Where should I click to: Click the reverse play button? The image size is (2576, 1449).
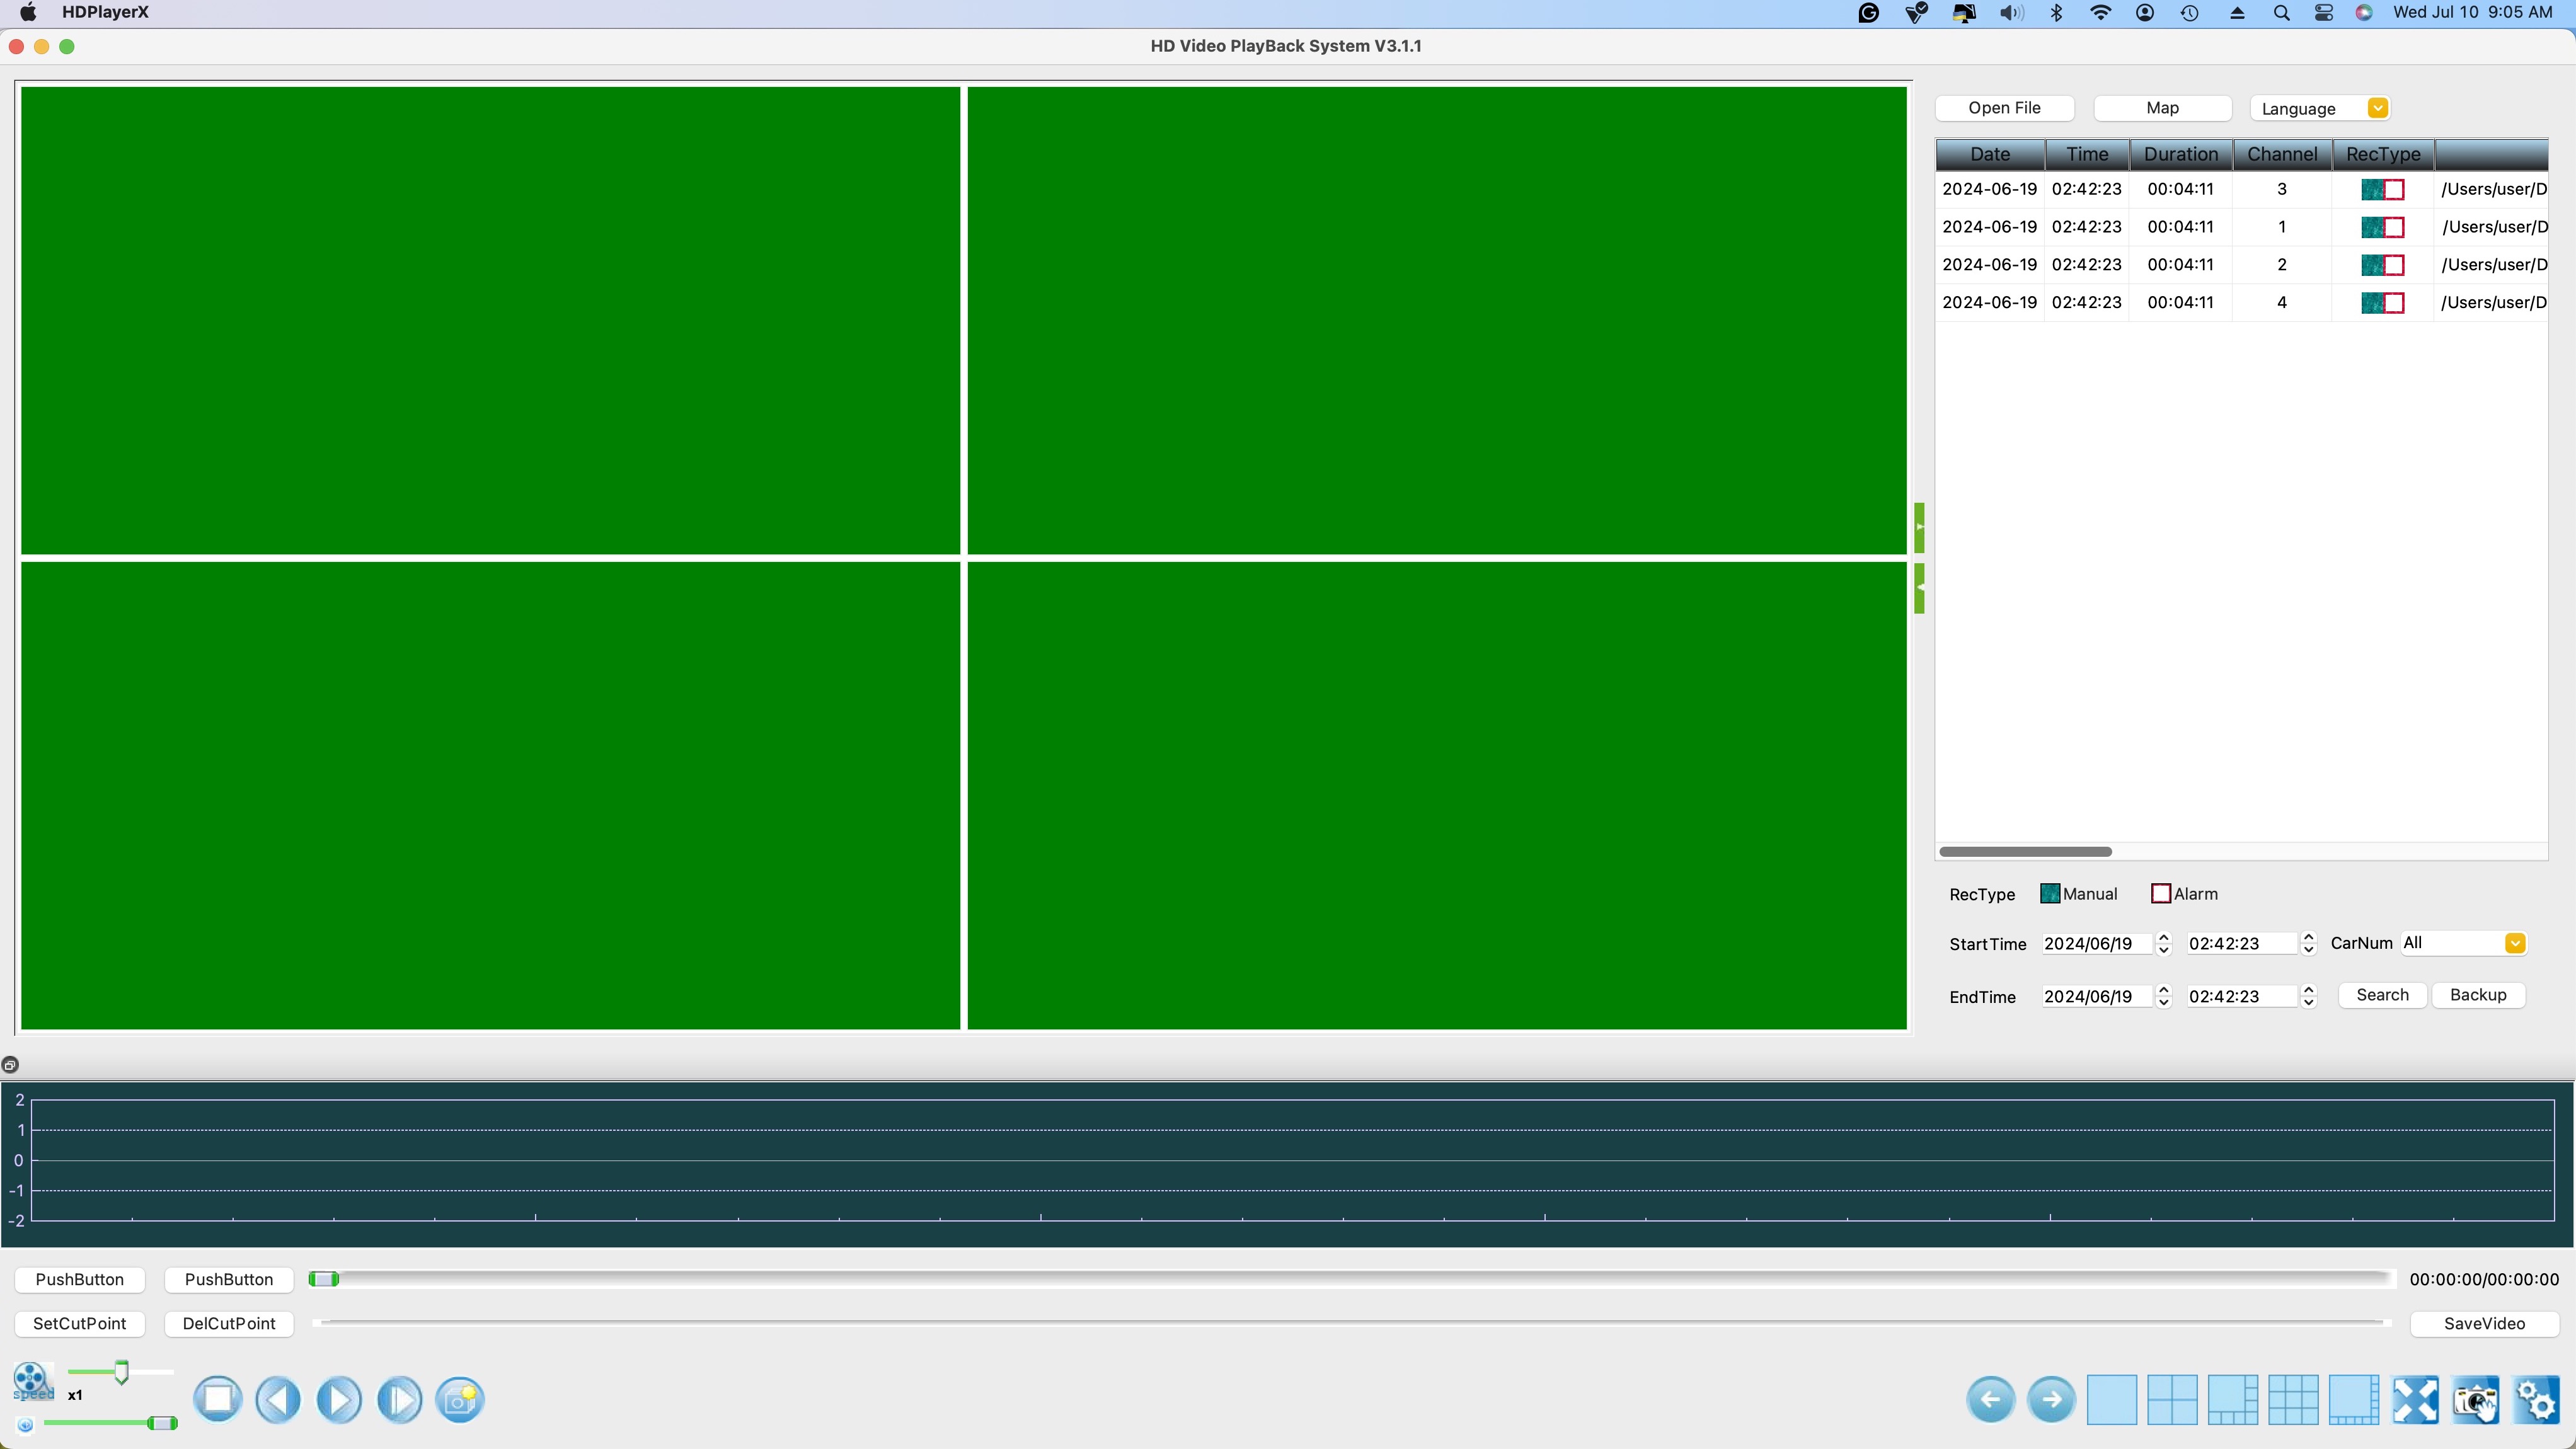point(277,1399)
